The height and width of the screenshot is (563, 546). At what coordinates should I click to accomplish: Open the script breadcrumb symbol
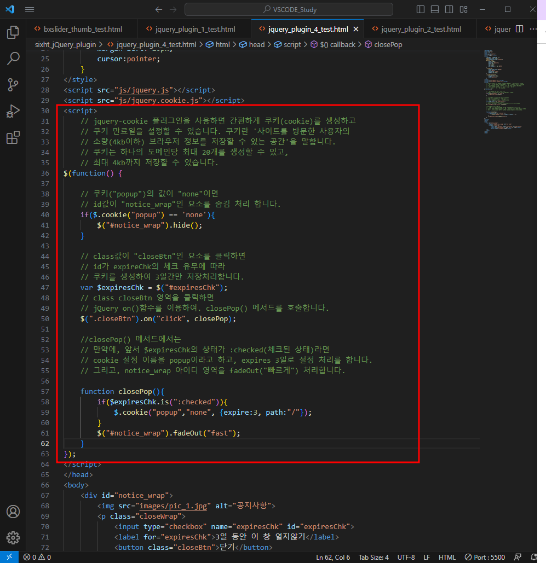pos(288,44)
